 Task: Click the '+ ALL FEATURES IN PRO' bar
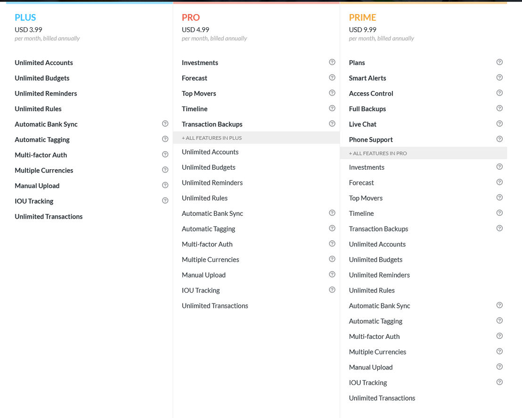[424, 153]
